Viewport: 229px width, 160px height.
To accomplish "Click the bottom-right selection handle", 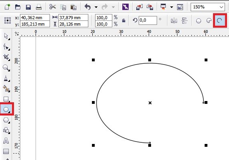I will 206,145.
